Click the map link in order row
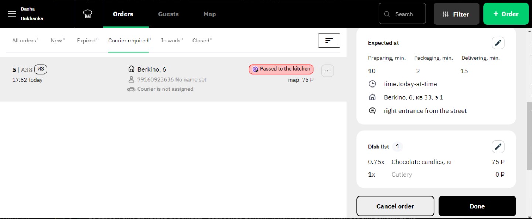 (x=293, y=80)
